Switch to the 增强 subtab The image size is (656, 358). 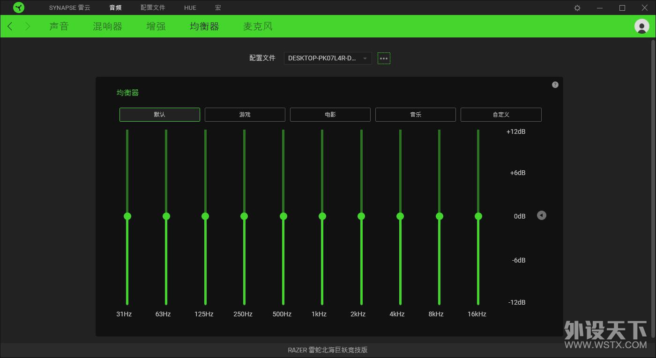(156, 26)
